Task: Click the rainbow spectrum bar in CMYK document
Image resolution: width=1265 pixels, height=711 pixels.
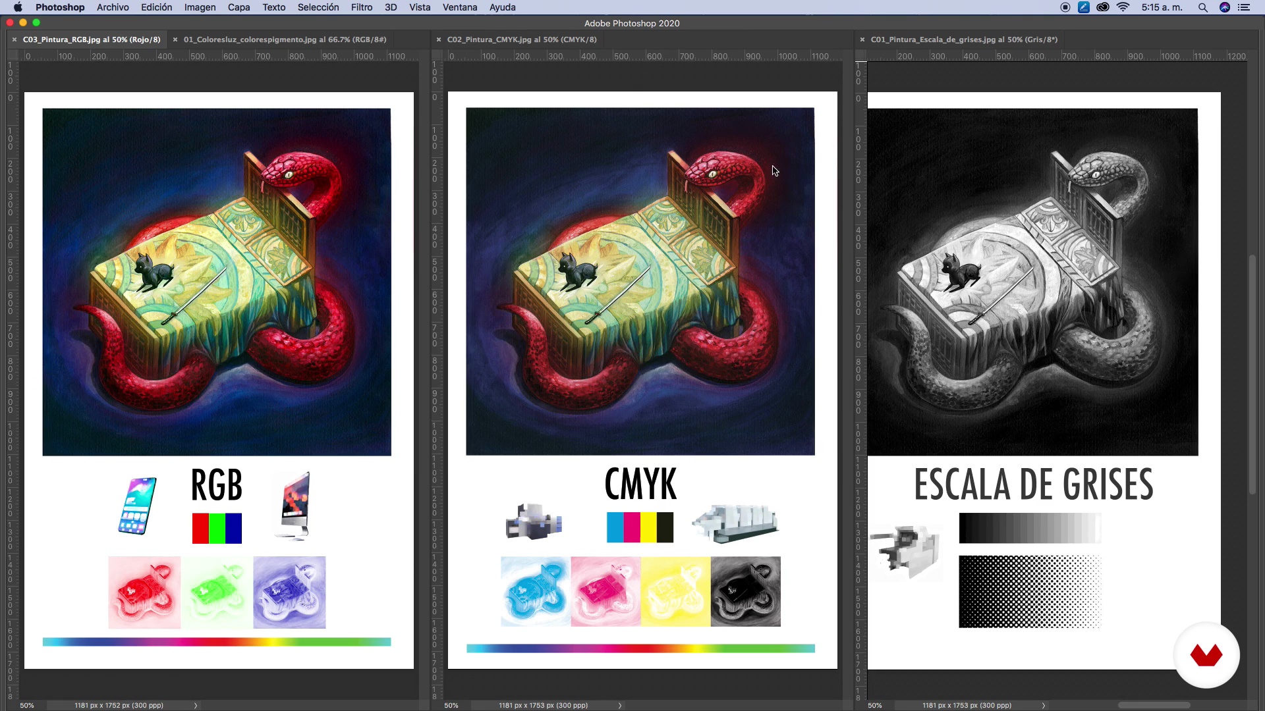Action: point(640,648)
